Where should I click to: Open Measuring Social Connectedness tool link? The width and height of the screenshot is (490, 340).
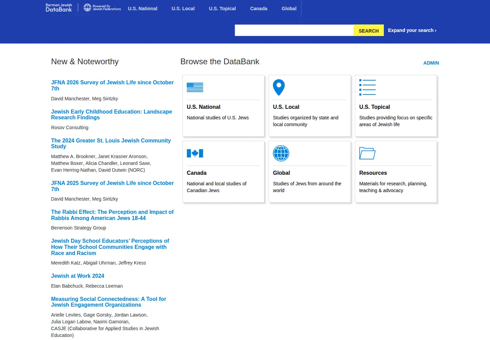[x=109, y=302]
